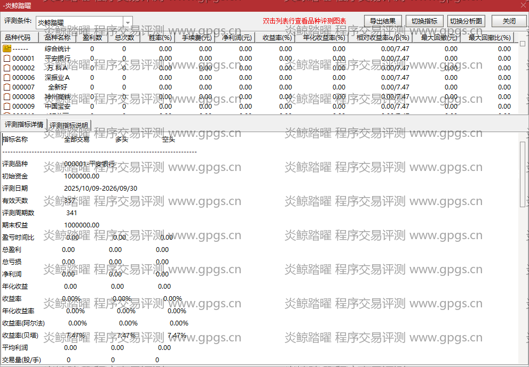Switch to the 评测指标说明 tab
Image resolution: width=529 pixels, height=367 pixels.
[x=69, y=125]
